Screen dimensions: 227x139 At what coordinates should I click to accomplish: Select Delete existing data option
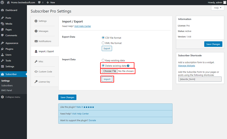pos(103,66)
